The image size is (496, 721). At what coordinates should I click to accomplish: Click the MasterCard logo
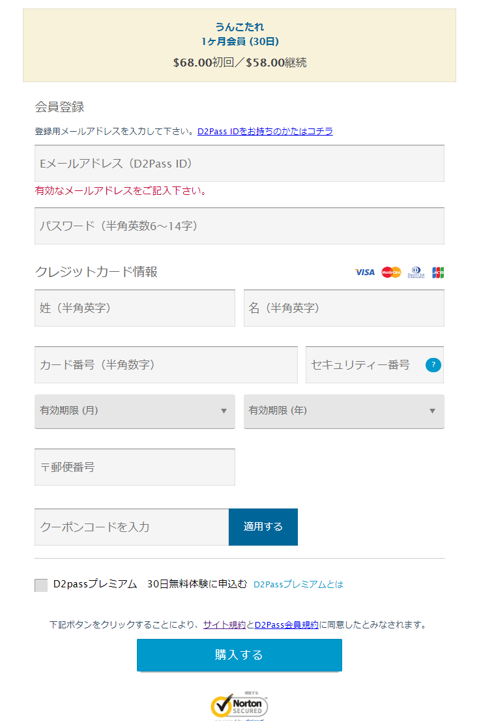pos(391,272)
